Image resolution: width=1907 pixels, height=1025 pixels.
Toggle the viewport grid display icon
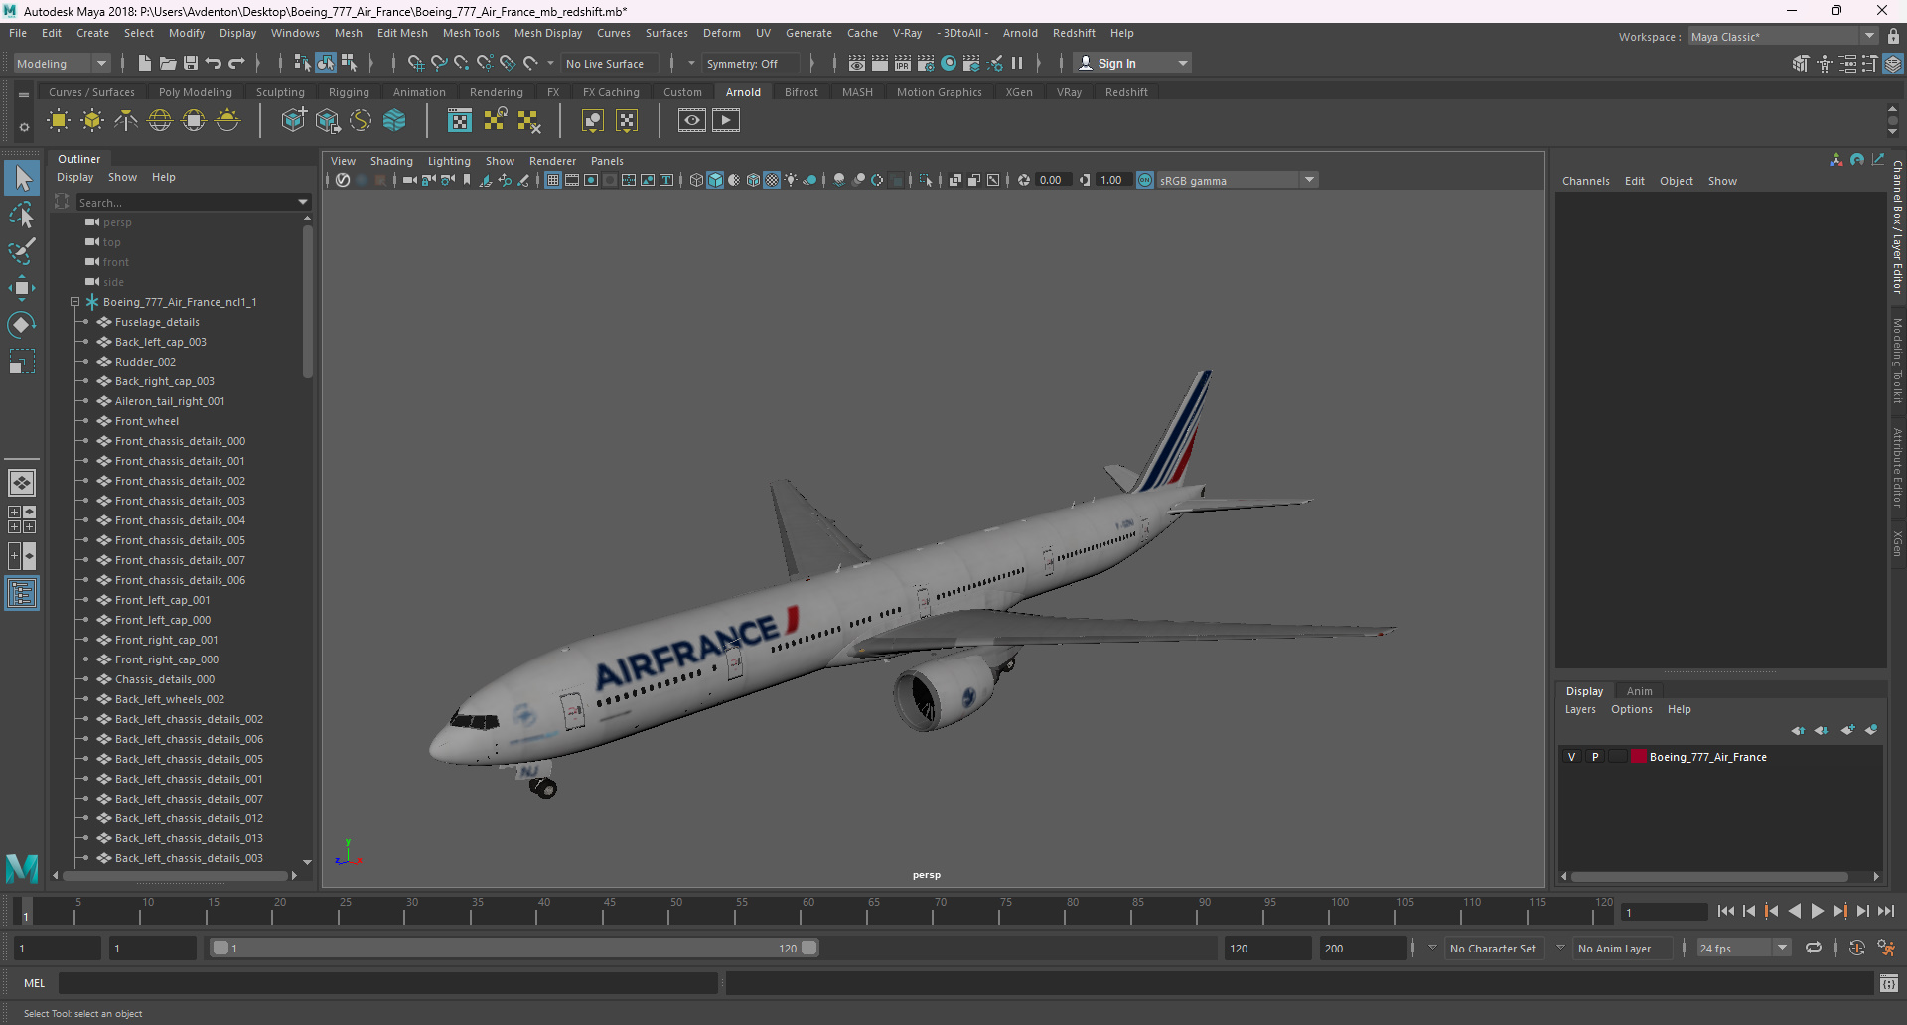click(x=553, y=180)
